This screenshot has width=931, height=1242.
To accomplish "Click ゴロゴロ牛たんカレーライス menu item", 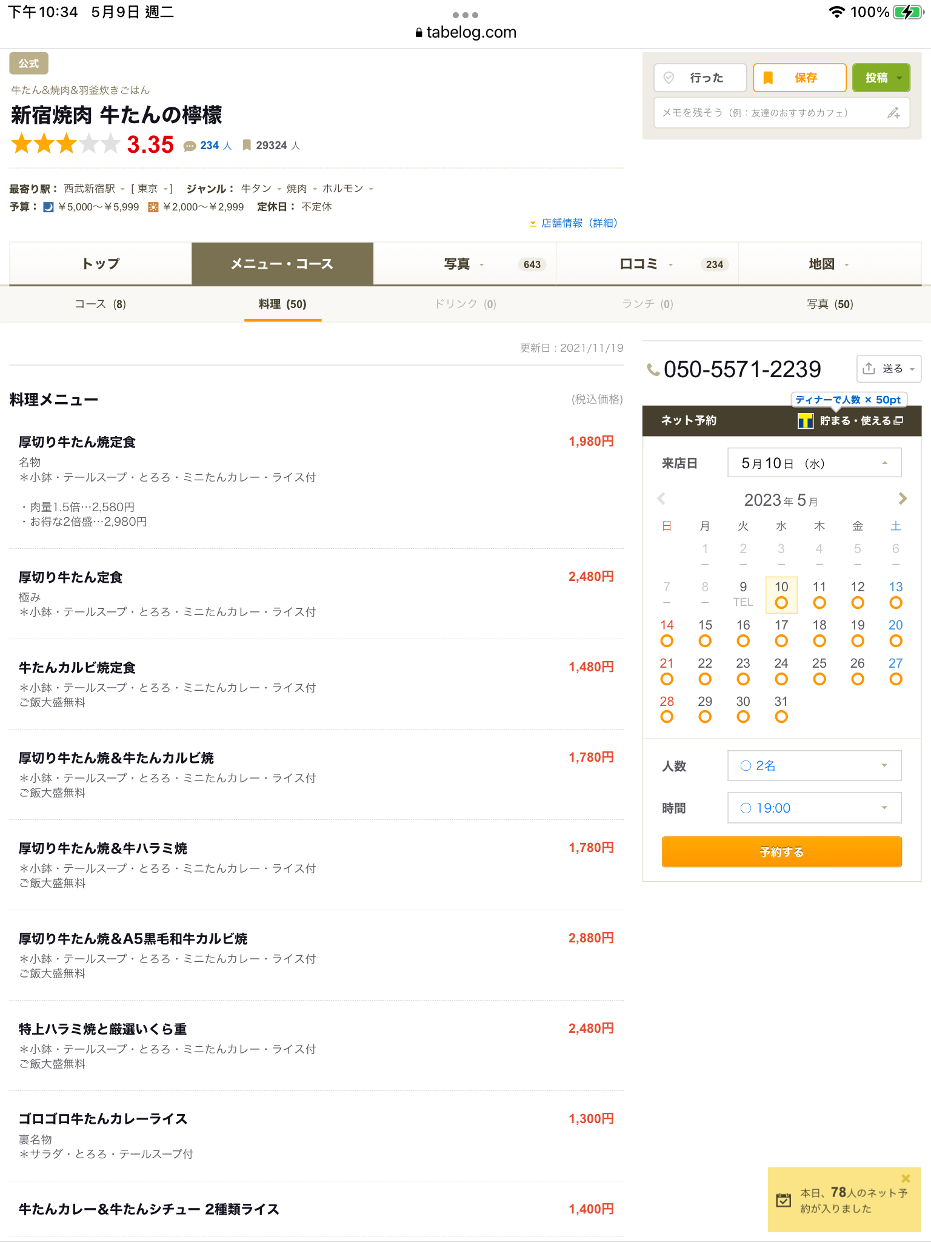I will 103,1119.
